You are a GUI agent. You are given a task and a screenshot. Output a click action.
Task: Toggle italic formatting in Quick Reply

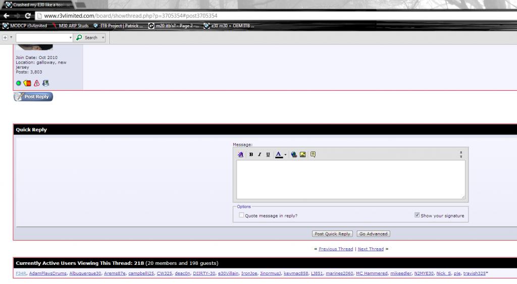tap(260, 154)
